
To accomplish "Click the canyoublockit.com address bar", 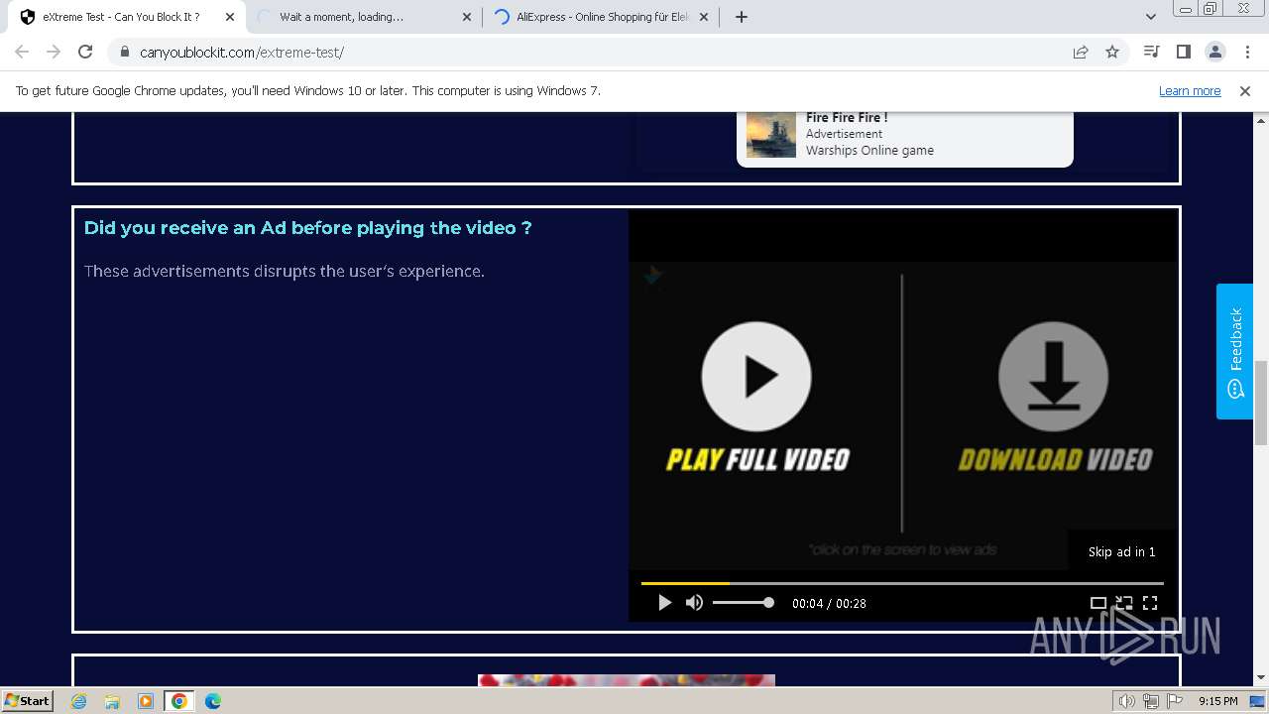I will (x=595, y=52).
